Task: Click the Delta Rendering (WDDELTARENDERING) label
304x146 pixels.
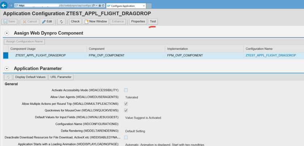Action: [x=90, y=131]
